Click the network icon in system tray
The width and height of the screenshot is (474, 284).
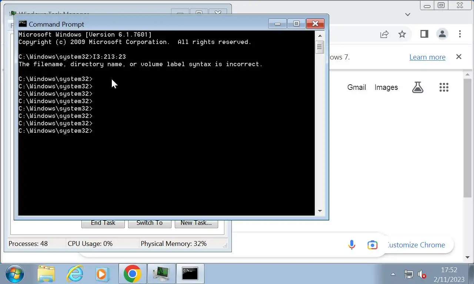409,274
